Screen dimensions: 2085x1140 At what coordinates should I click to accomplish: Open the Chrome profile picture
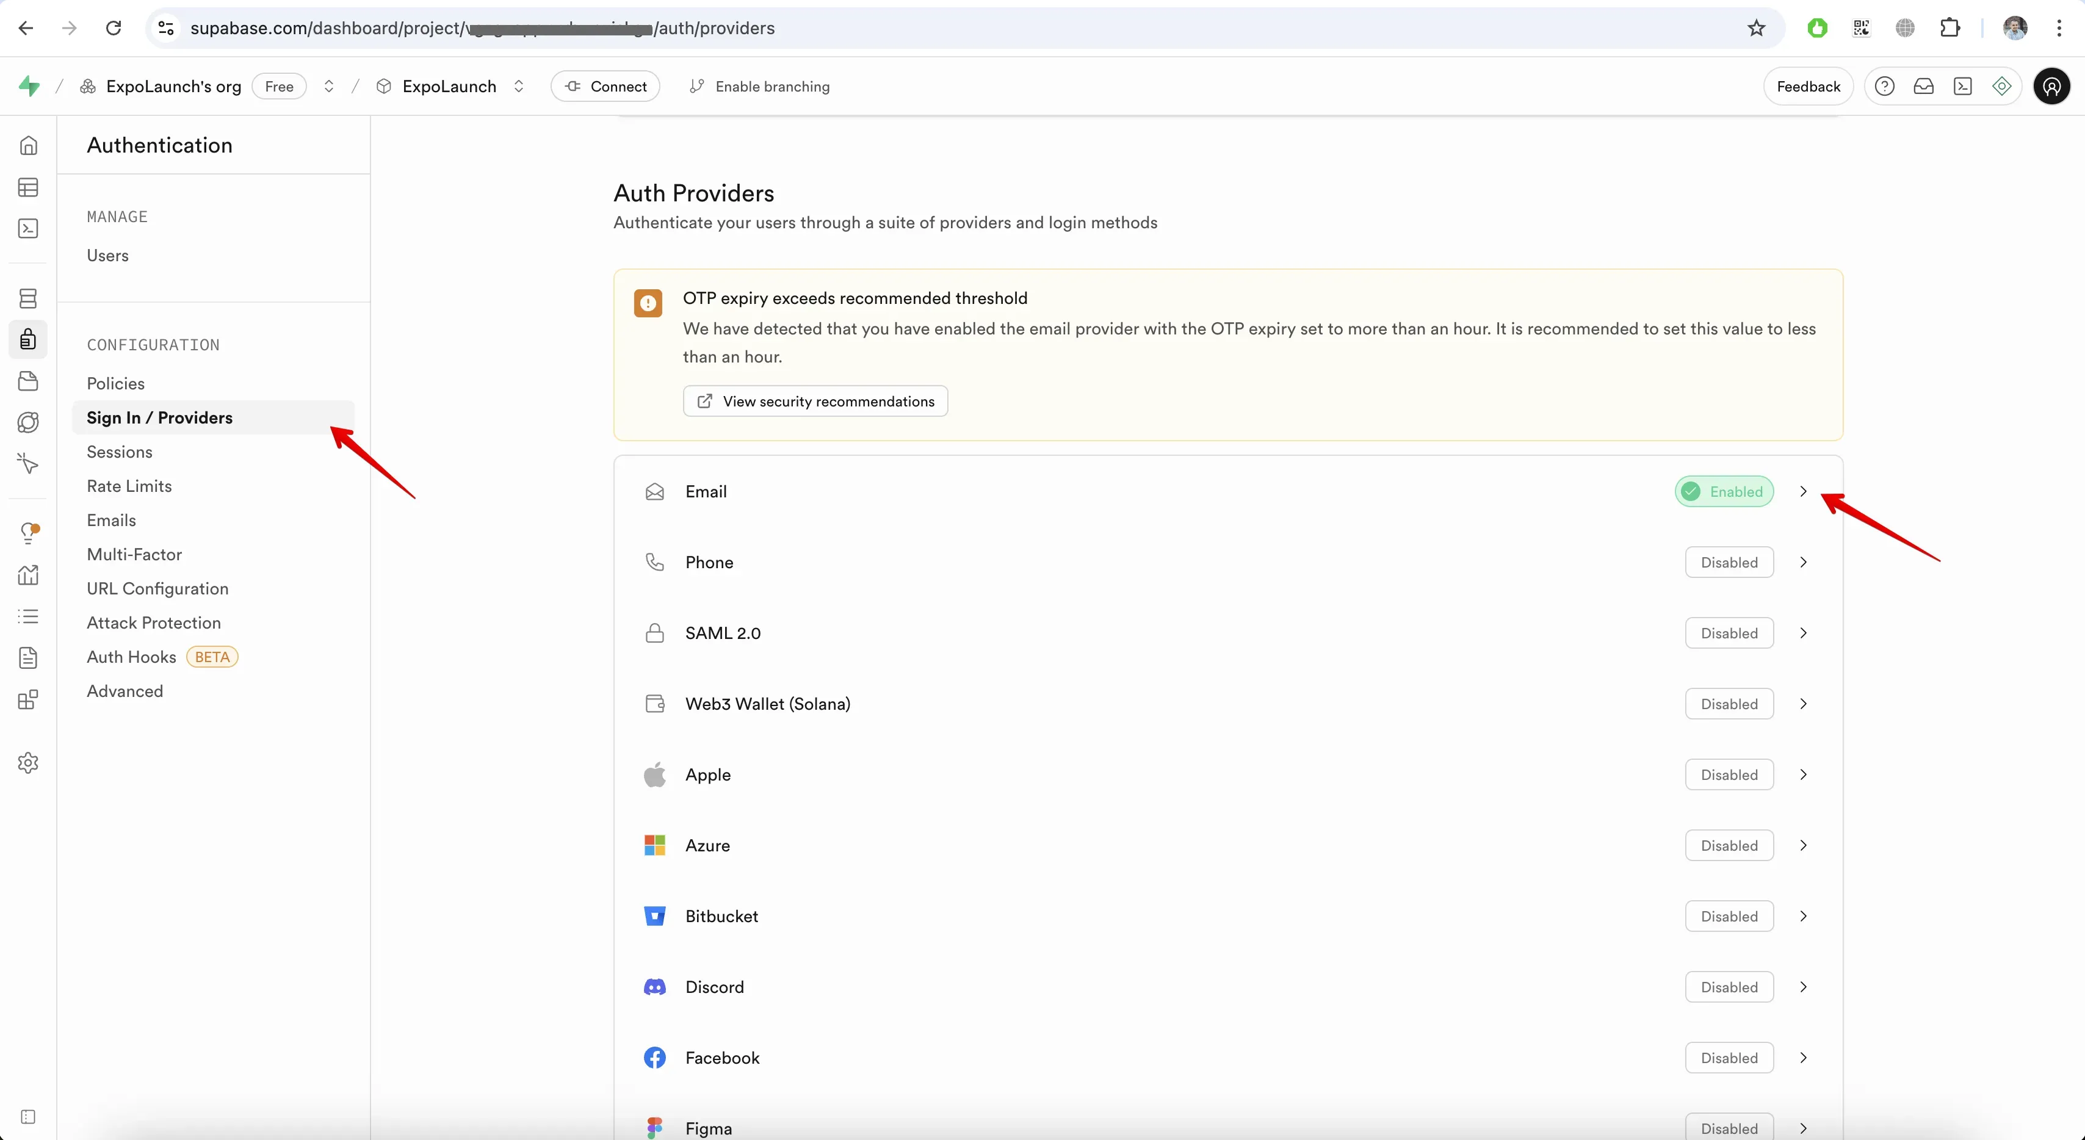[x=2015, y=28]
